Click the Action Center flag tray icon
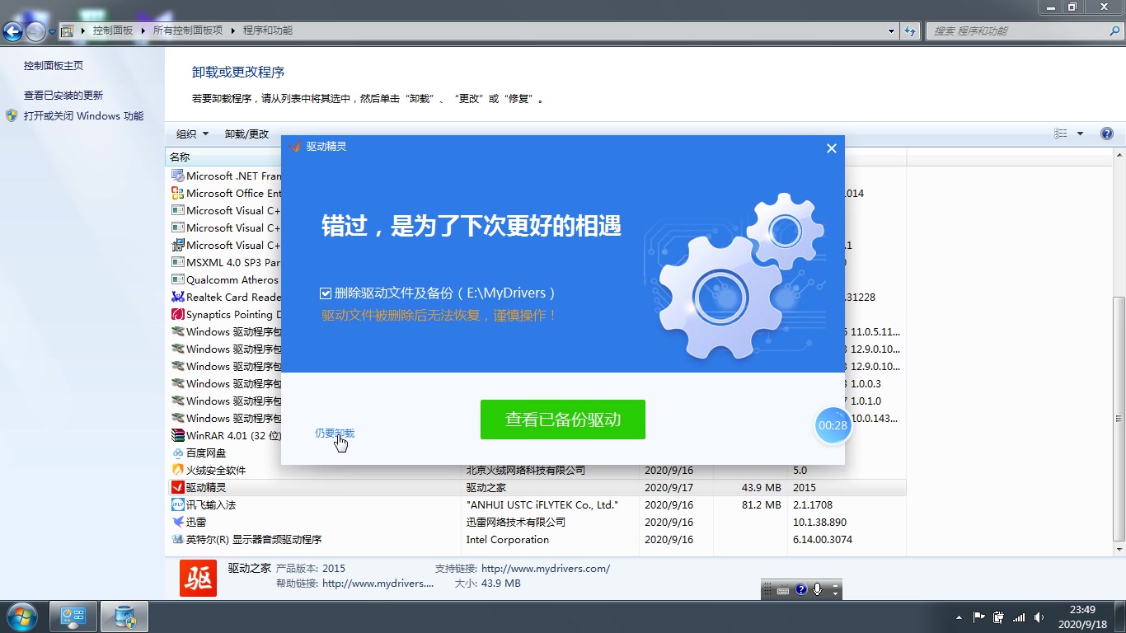 979,617
